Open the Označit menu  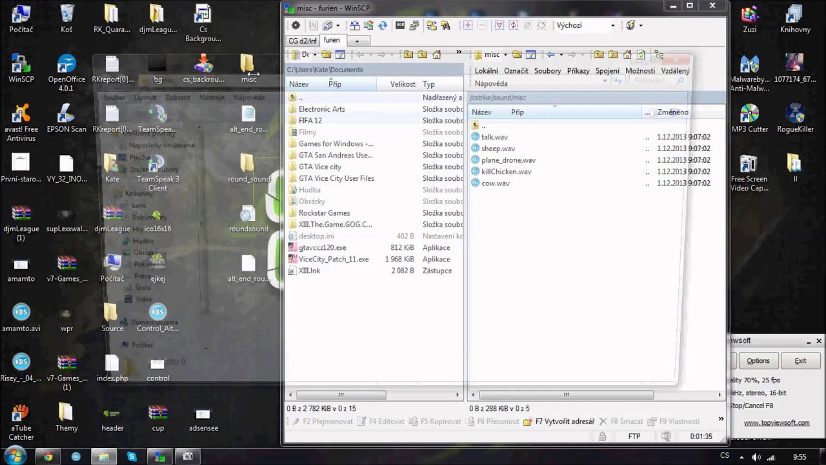point(516,71)
